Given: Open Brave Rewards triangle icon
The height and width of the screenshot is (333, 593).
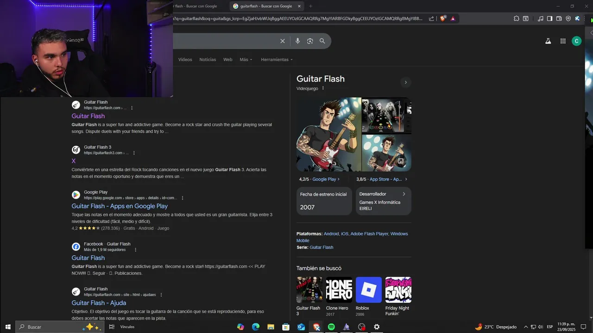Looking at the screenshot, I should point(453,18).
